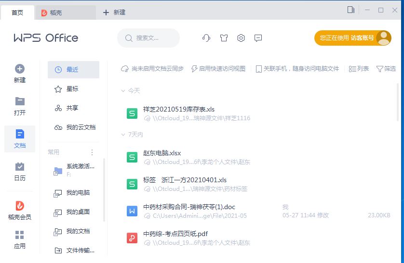Click the feedback message icon

click(258, 38)
